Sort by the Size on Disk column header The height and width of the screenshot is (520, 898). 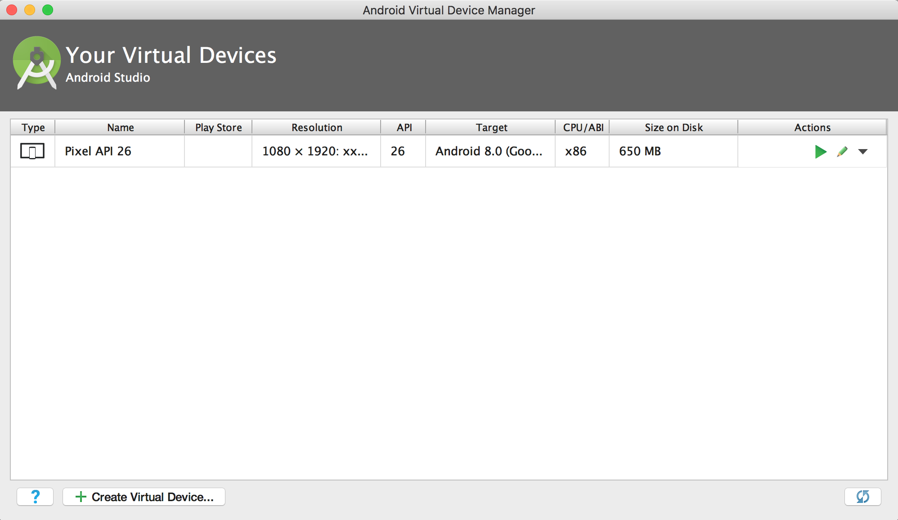673,128
